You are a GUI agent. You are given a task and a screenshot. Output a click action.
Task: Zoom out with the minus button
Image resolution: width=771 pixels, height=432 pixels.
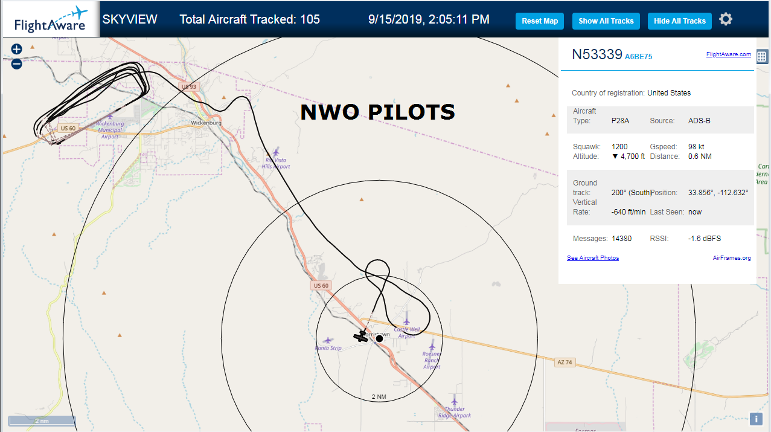coord(16,63)
